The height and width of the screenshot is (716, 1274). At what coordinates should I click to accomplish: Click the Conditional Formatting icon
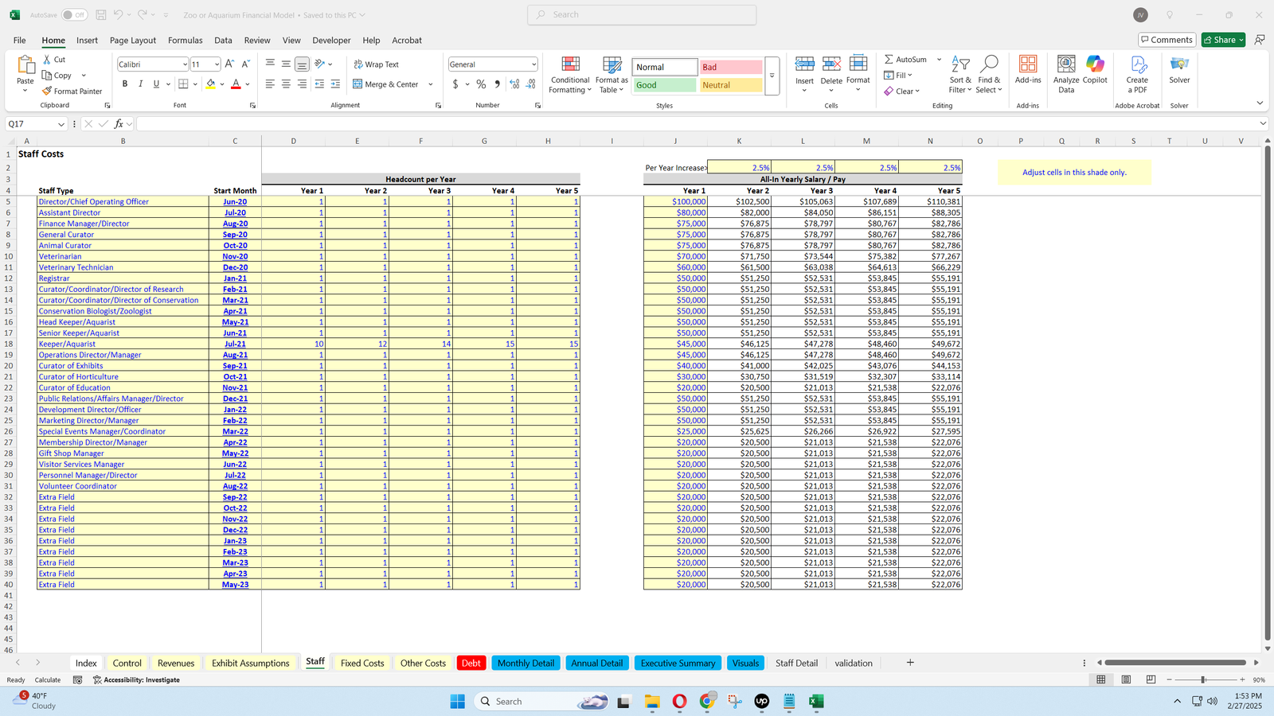(x=570, y=65)
